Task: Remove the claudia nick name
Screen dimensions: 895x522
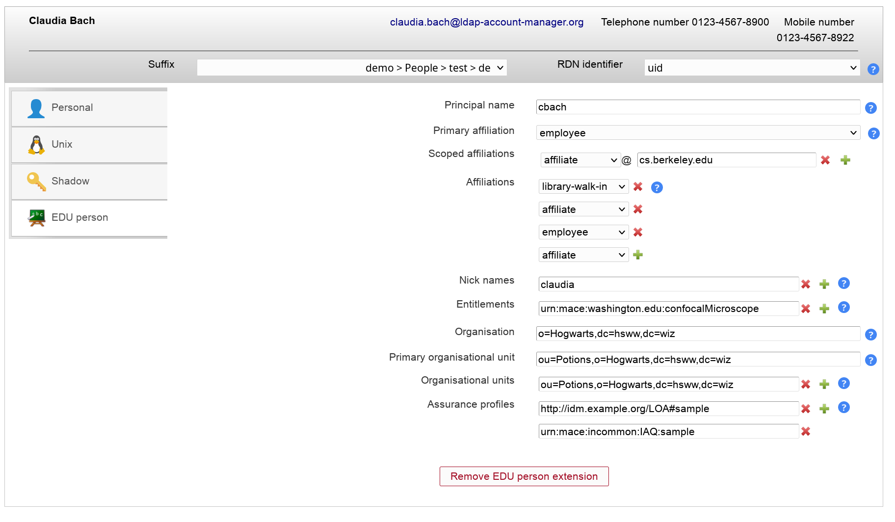Action: pyautogui.click(x=806, y=284)
